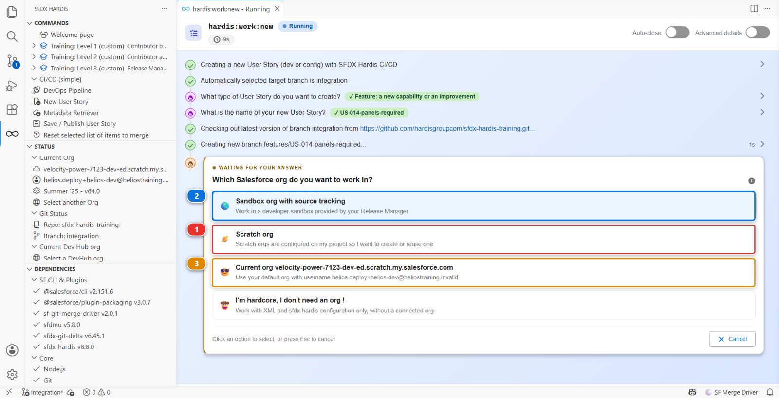Open the SFDX Hardis infinity view
779x398 pixels.
pos(12,134)
